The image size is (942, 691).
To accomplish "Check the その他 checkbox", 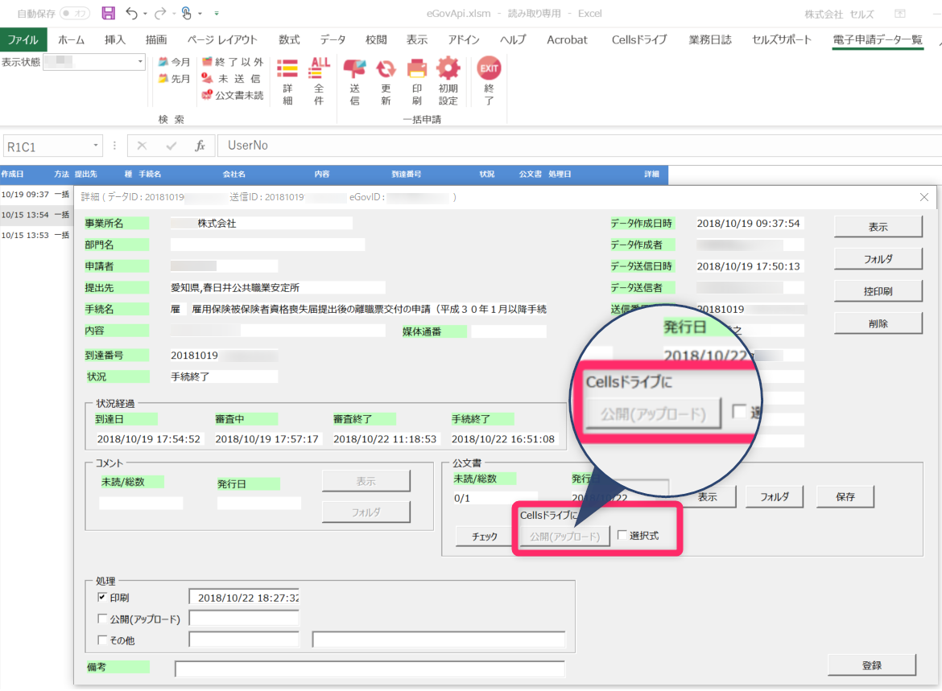I will click(x=102, y=640).
